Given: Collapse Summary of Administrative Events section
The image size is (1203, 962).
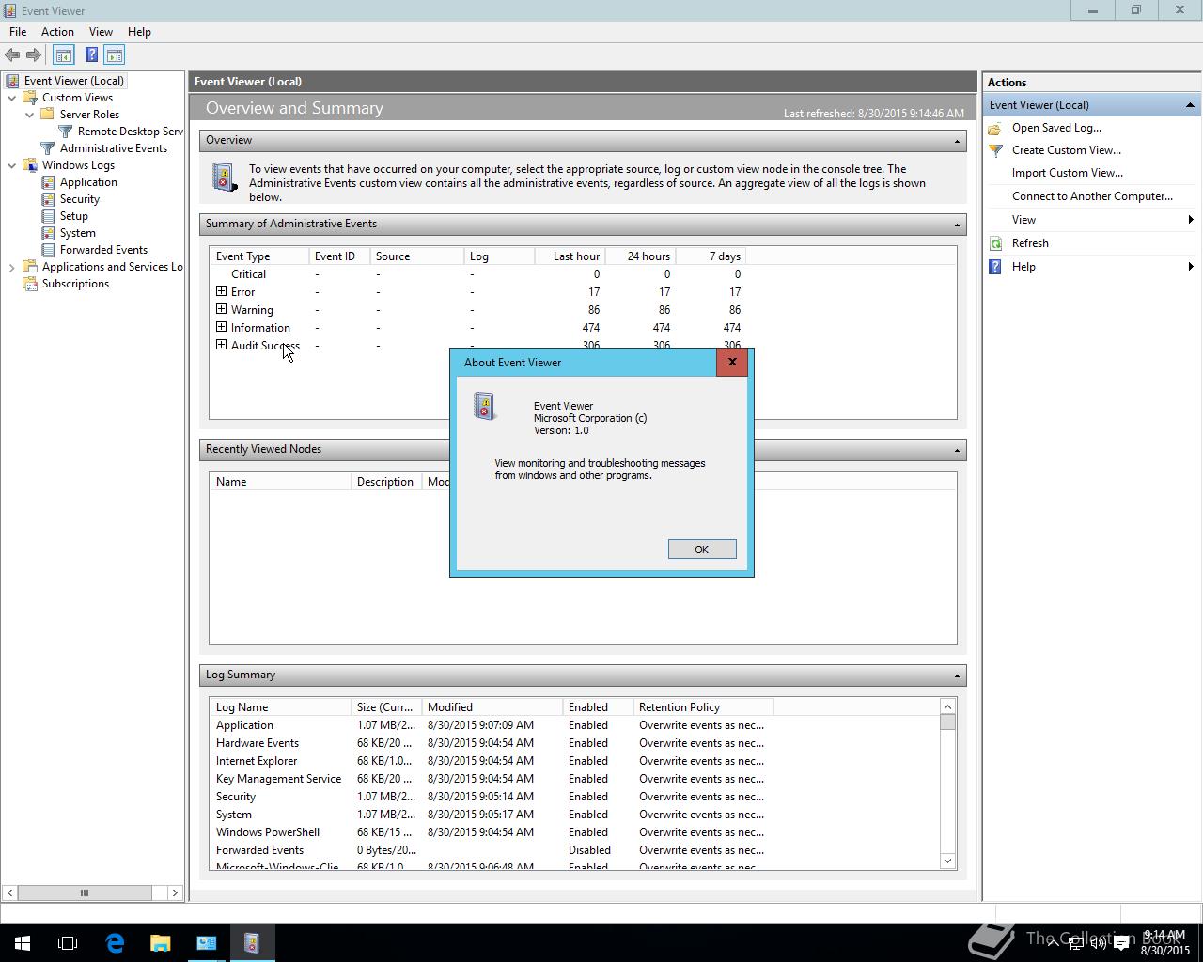Looking at the screenshot, I should pyautogui.click(x=957, y=225).
